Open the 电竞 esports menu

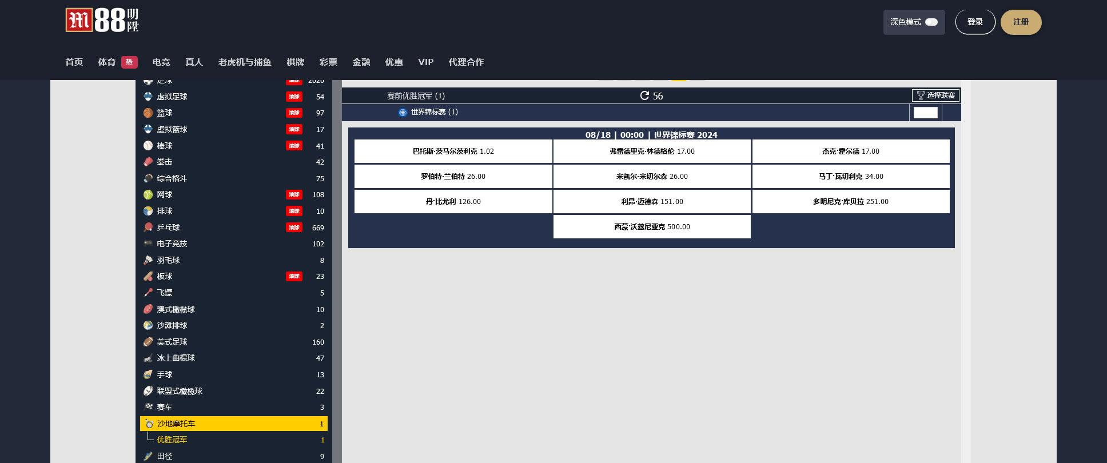(161, 62)
